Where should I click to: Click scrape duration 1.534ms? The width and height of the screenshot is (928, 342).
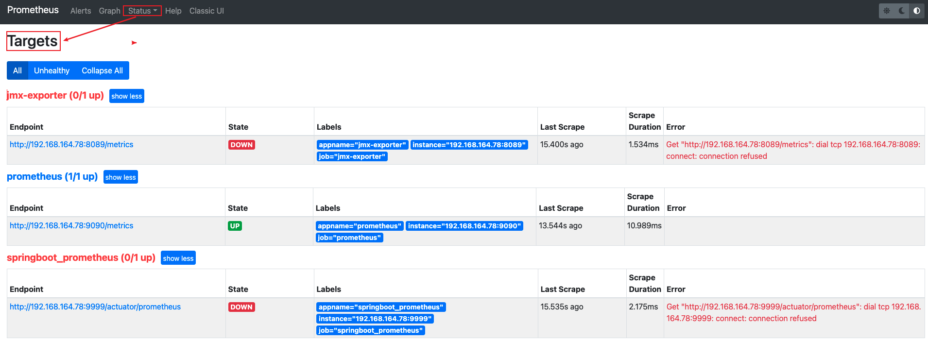643,144
